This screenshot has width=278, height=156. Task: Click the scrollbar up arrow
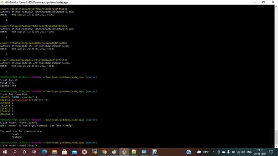click(276, 6)
